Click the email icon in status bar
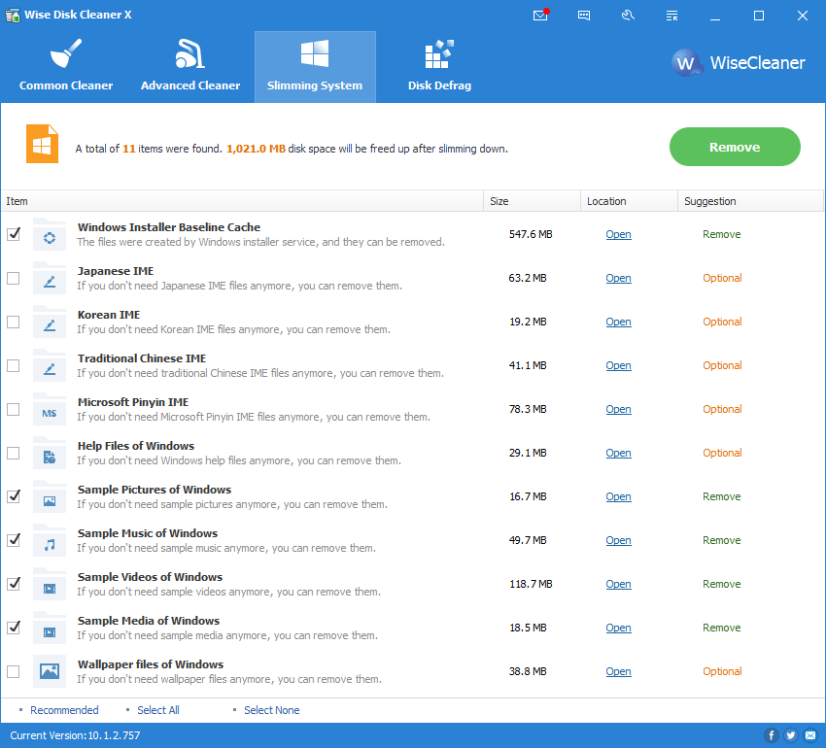826x748 pixels. click(x=810, y=735)
